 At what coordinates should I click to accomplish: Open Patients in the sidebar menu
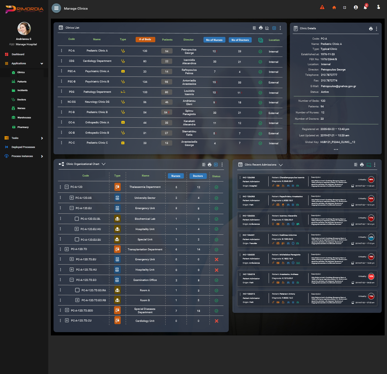(x=22, y=81)
